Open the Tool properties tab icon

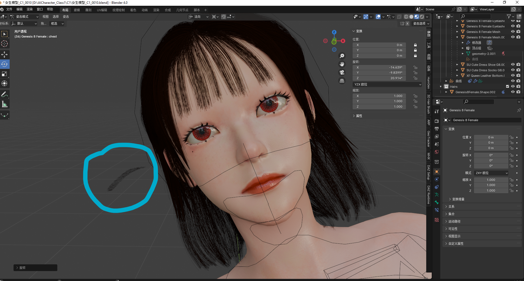(x=437, y=111)
